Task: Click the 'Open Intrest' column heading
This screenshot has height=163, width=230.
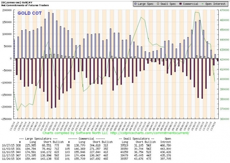Action: 165,140
